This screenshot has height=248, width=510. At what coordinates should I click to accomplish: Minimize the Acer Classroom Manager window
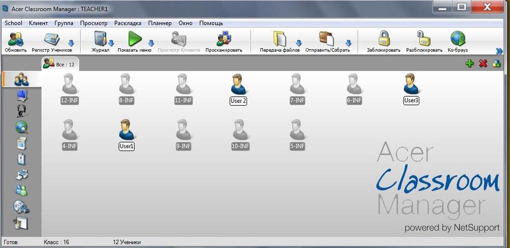pos(443,6)
